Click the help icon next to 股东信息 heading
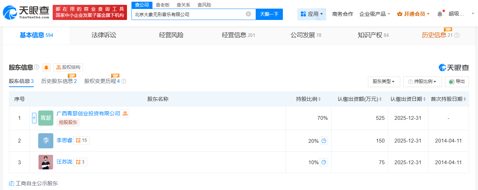 [x=36, y=67]
